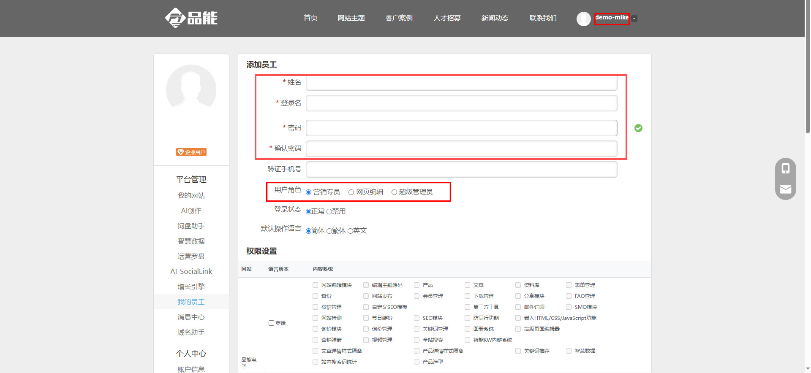Select 英文 as default language

(x=350, y=231)
